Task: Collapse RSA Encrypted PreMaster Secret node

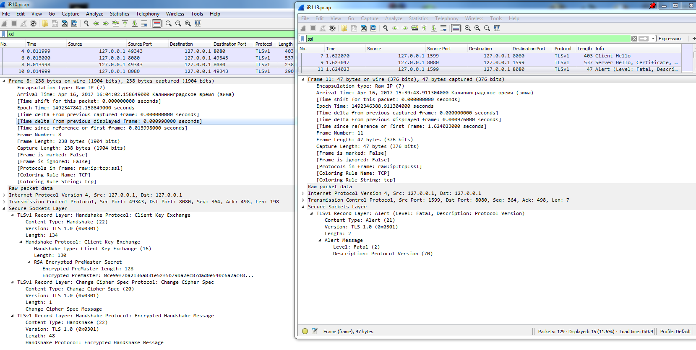Action: 29,262
